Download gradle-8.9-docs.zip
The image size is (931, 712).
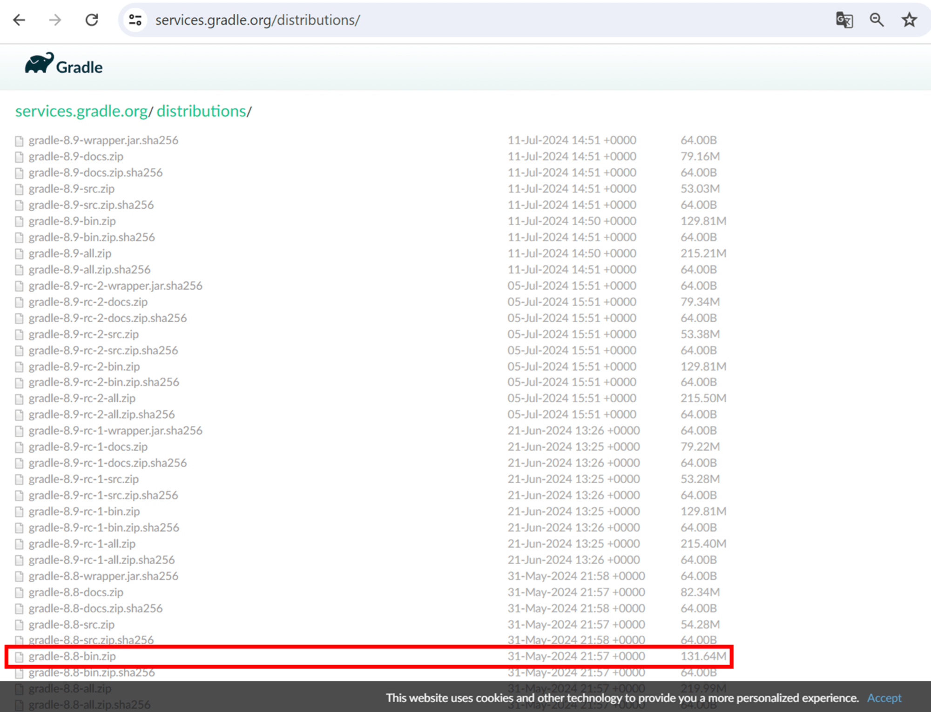[x=76, y=156]
